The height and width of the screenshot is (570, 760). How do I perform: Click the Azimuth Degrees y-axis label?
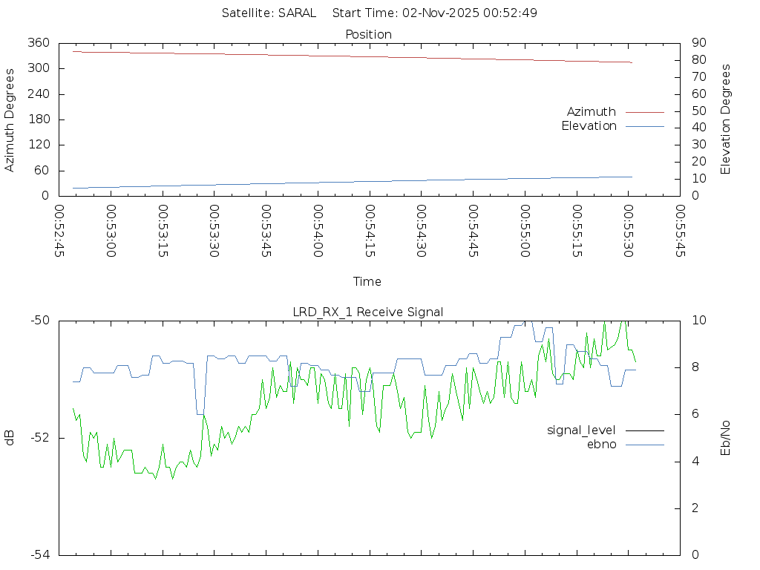tap(10, 119)
